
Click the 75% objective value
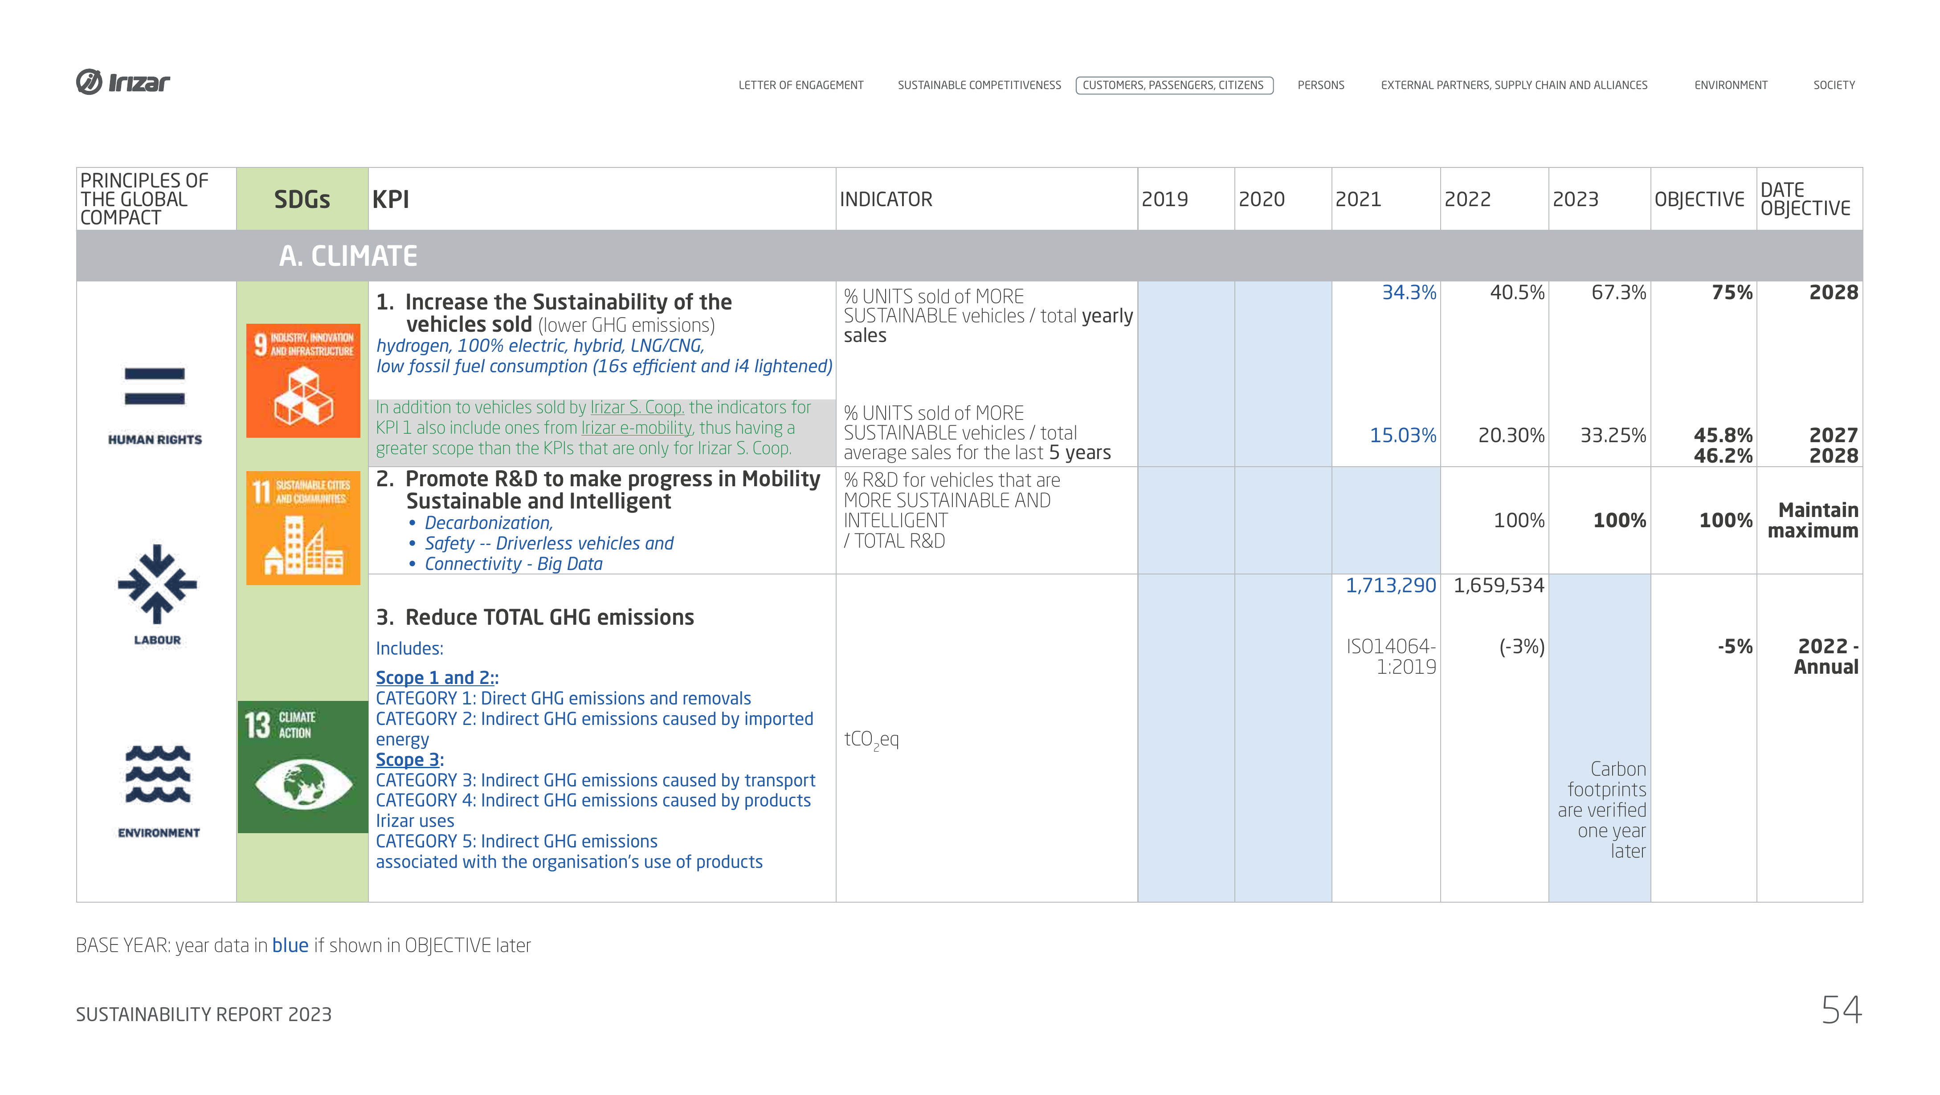pos(1732,292)
